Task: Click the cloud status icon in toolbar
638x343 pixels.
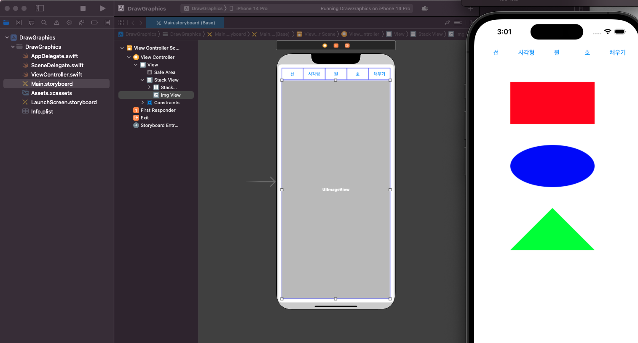Action: click(425, 8)
